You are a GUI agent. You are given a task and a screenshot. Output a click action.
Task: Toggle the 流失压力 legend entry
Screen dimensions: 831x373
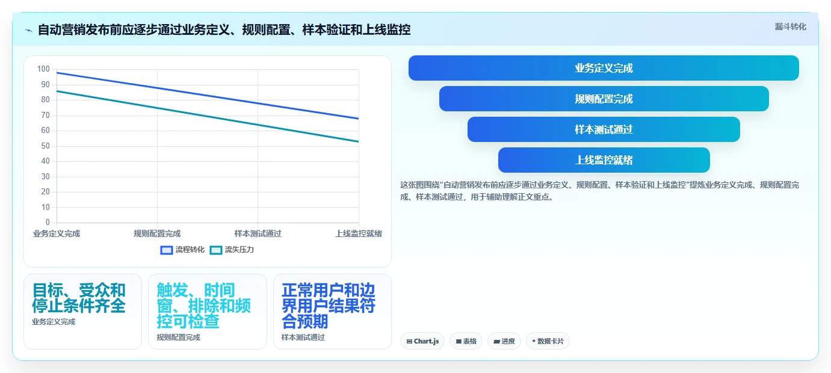(x=232, y=250)
